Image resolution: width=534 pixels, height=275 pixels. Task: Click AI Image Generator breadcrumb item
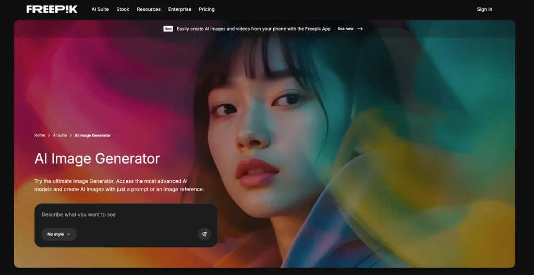[x=92, y=135]
